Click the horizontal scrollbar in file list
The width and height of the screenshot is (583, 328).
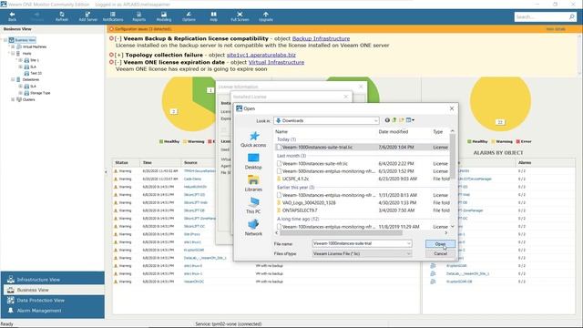coord(341,233)
